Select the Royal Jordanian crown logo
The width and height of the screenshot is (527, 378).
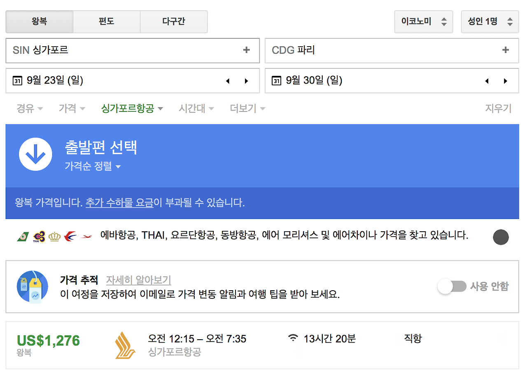[54, 236]
